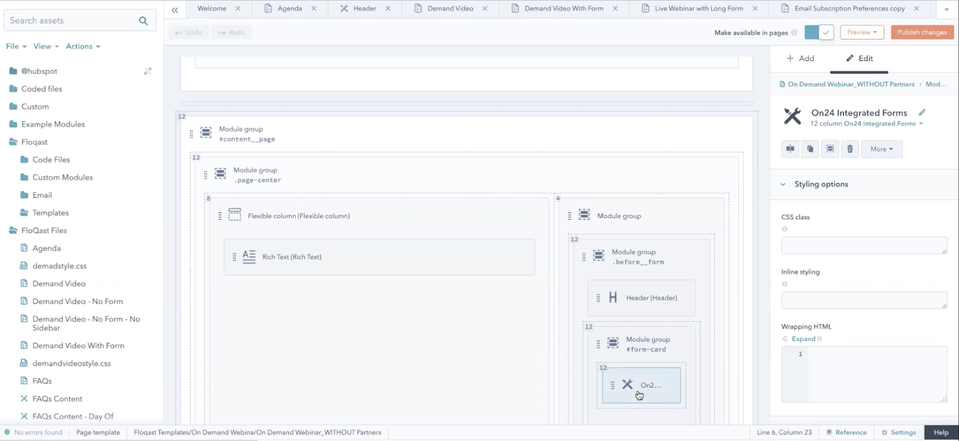Click the Undo button

tap(189, 32)
